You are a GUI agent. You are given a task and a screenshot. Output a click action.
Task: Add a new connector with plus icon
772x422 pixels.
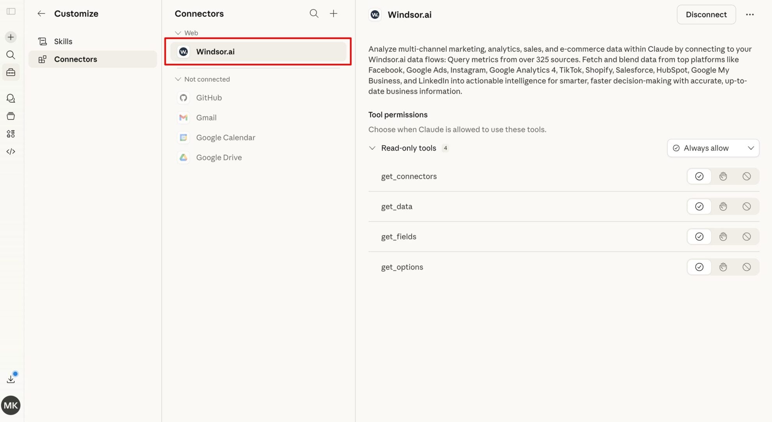333,14
